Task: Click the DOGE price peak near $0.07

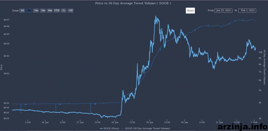Action: click(155, 16)
